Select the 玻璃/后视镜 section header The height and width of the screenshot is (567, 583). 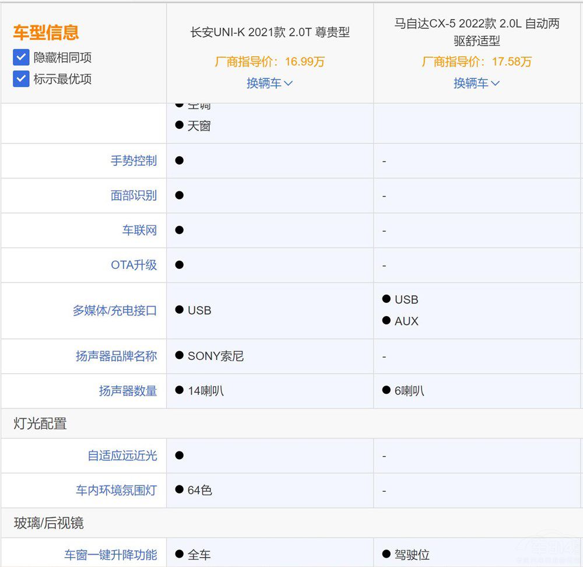click(49, 523)
